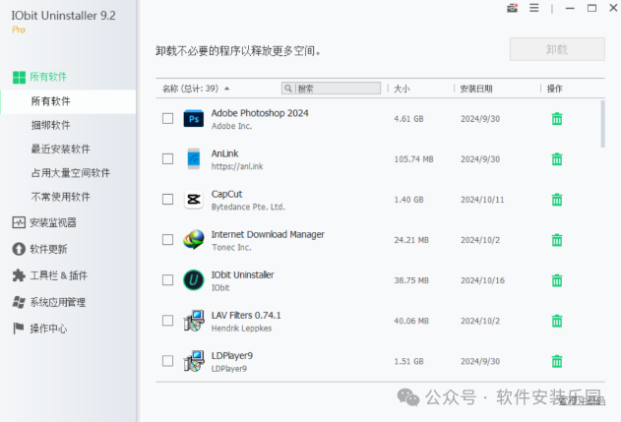Select the CapCut checkbox
The image size is (621, 422).
168,200
